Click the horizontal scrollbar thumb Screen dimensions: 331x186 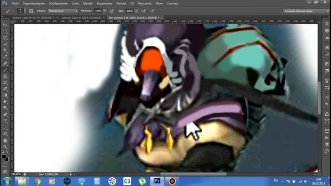(193, 174)
